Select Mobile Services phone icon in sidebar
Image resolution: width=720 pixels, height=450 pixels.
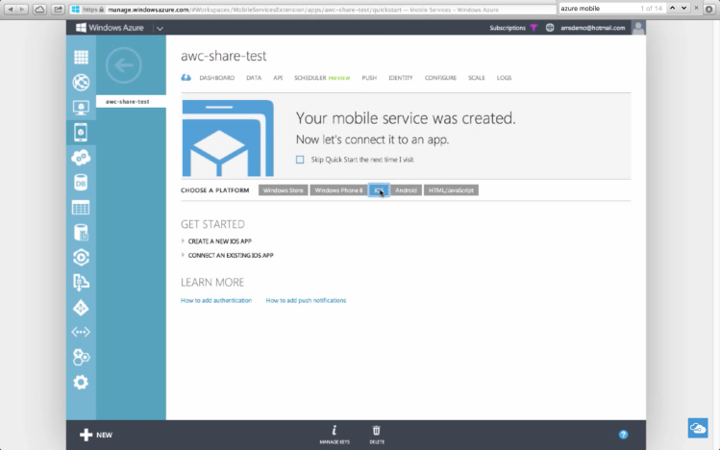coord(81,133)
